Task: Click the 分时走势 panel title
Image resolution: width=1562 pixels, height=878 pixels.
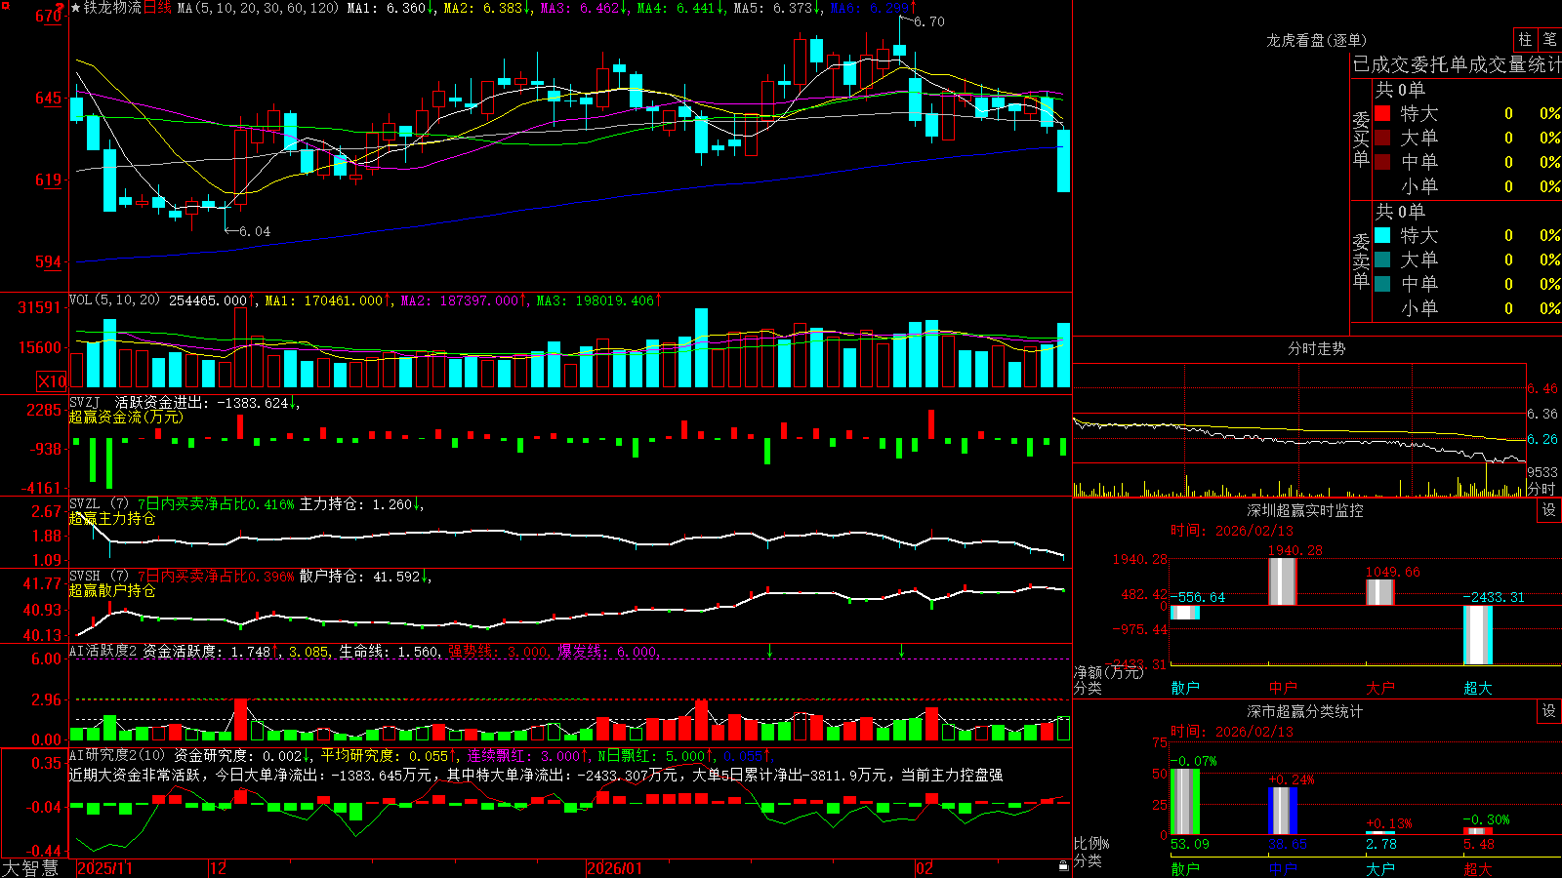Action: (1317, 348)
